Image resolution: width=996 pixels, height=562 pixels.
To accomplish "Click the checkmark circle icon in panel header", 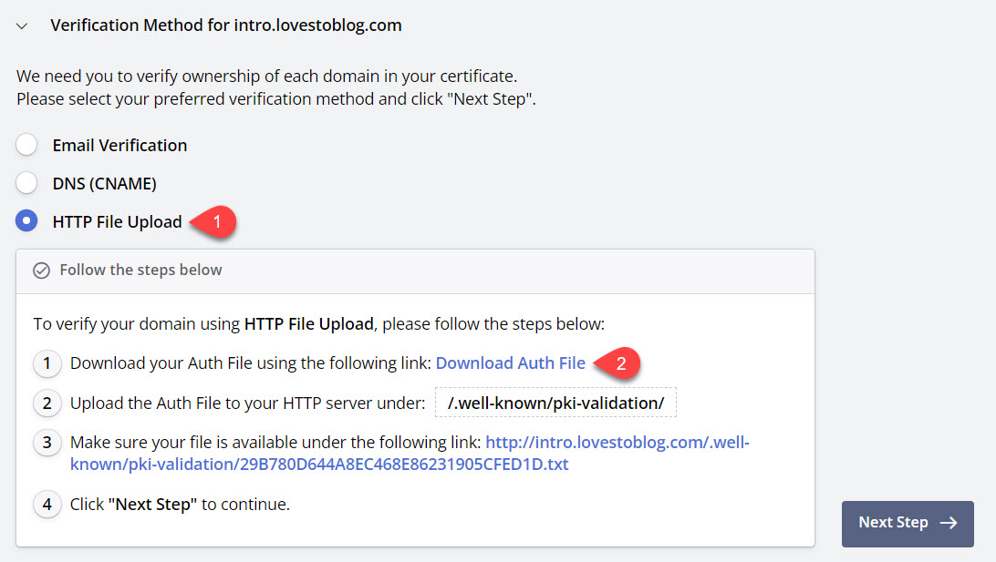I will click(x=41, y=271).
